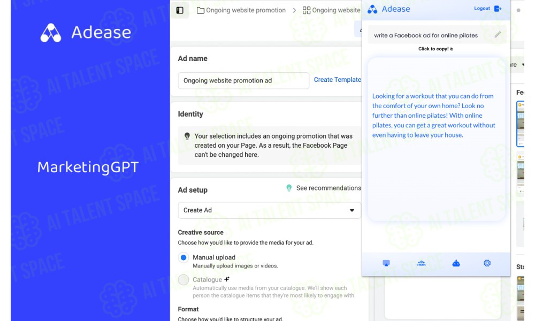
Task: Click the Creative source label
Action: tap(201, 232)
